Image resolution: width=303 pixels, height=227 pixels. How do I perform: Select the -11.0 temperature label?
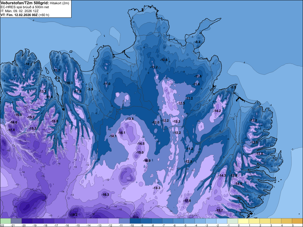[107, 84]
